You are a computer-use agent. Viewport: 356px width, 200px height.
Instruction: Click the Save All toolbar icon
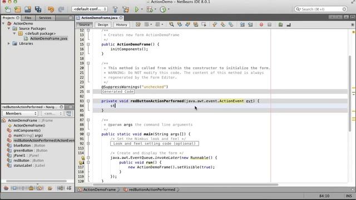click(x=38, y=9)
